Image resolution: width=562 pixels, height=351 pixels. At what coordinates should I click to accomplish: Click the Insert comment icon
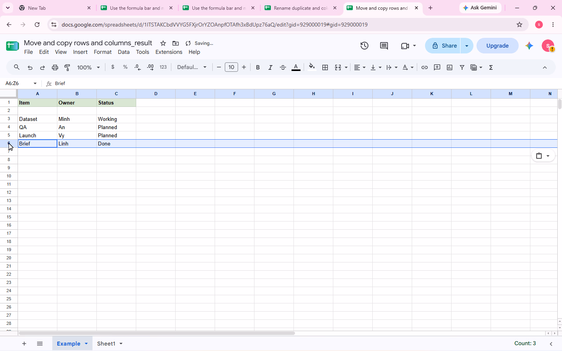[x=437, y=67]
